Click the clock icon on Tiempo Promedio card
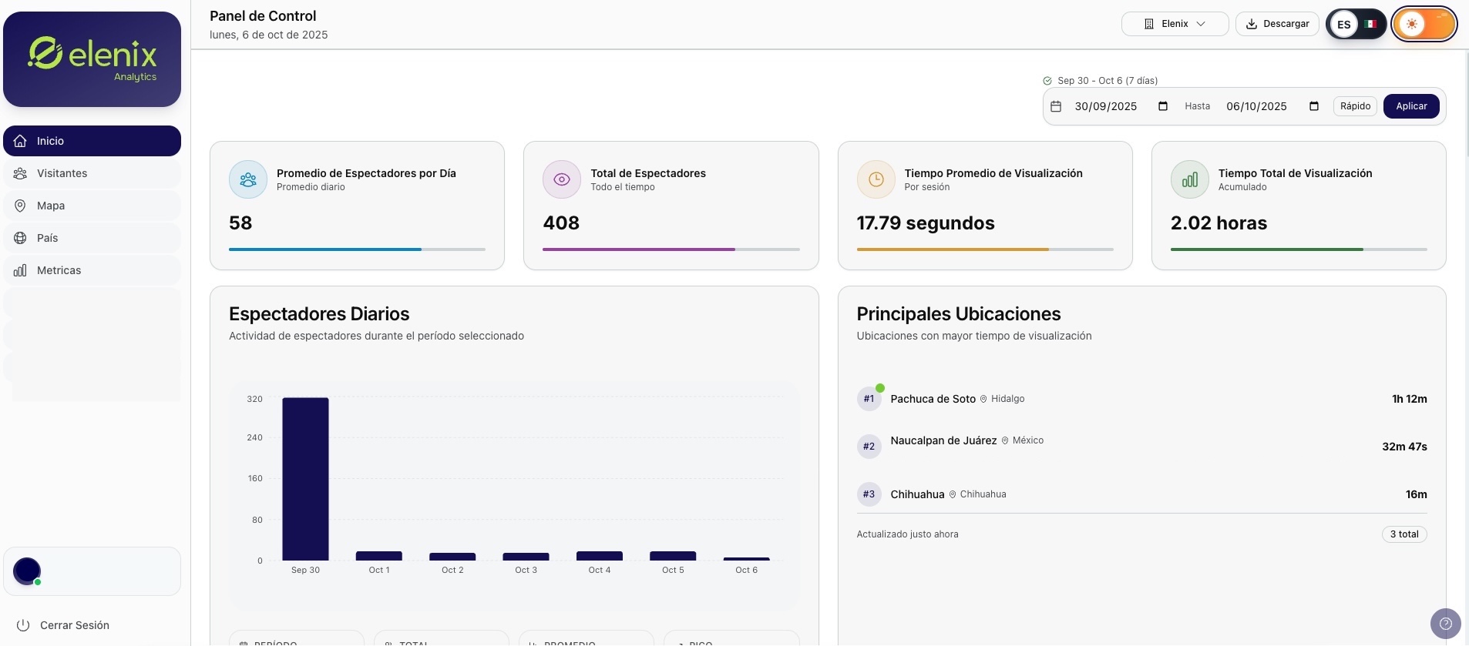Viewport: 1469px width, 646px height. (876, 179)
